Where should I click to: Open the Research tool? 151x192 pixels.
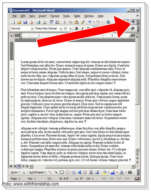tap(57, 22)
